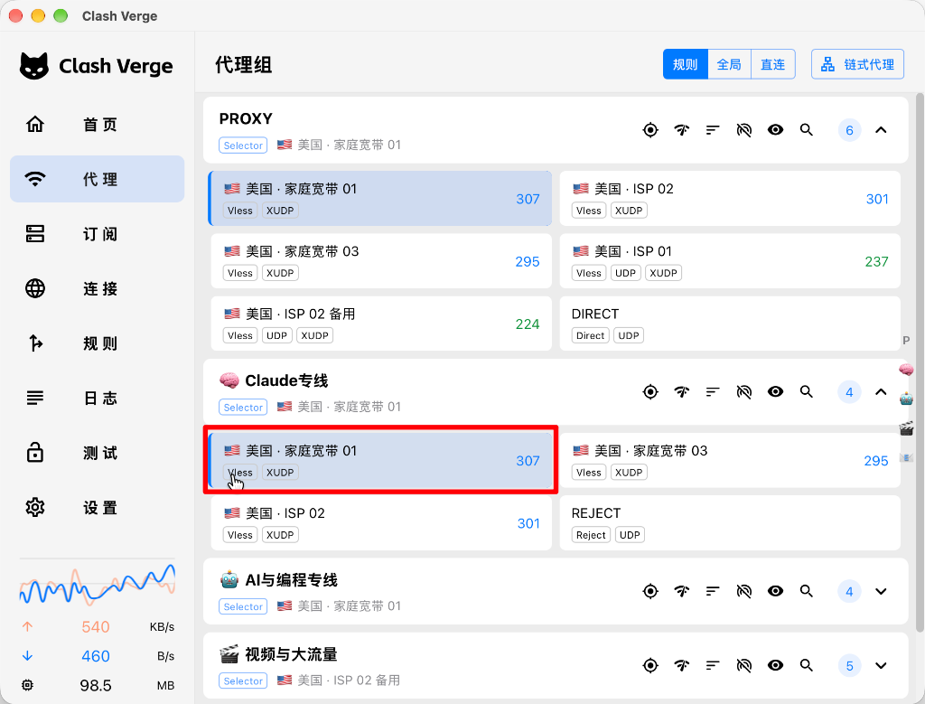Click the traffic graph in sidebar

click(x=98, y=584)
